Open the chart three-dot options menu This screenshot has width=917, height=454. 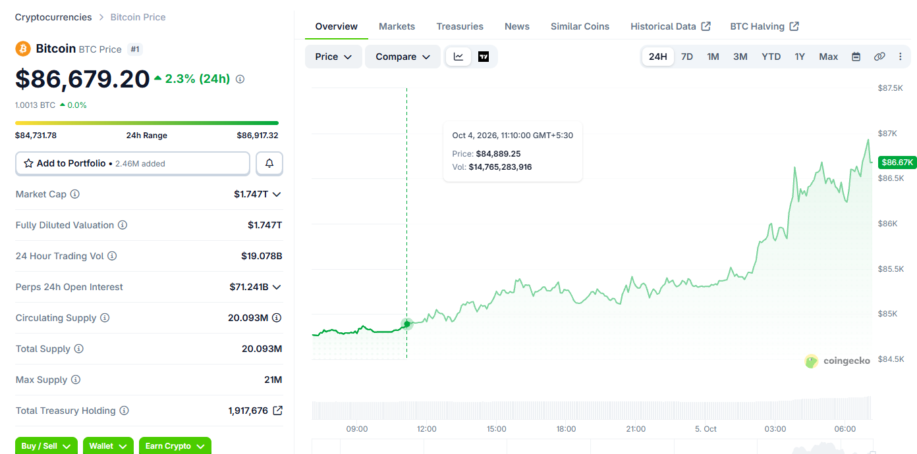901,57
